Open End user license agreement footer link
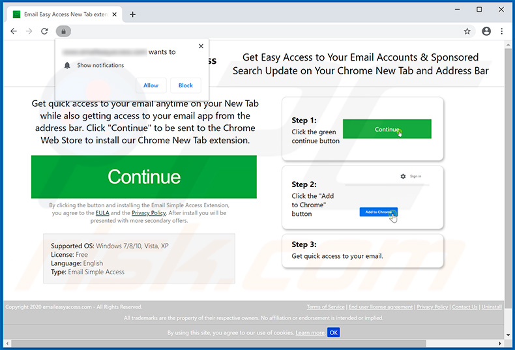This screenshot has width=515, height=350. [x=381, y=307]
